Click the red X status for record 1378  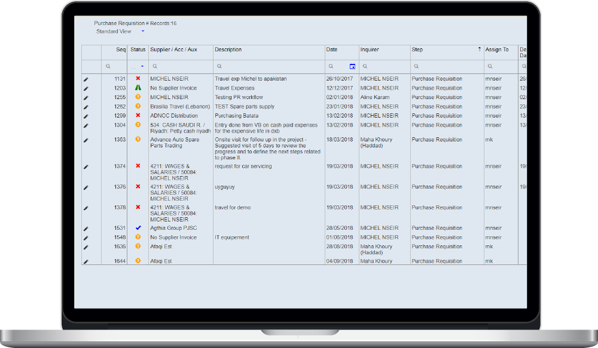pos(138,207)
